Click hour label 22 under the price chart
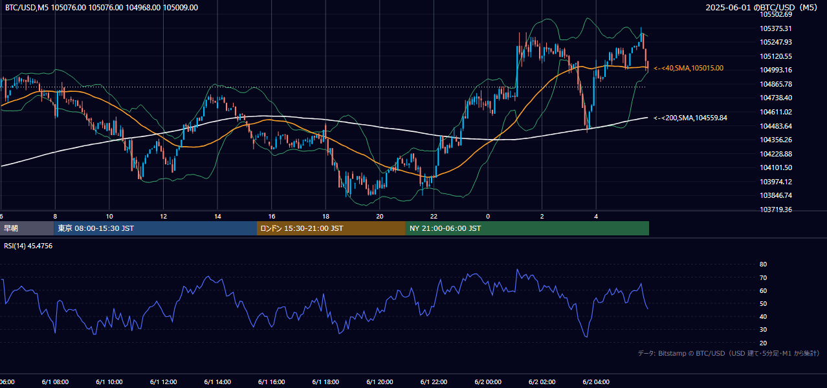827x388 pixels. click(434, 217)
